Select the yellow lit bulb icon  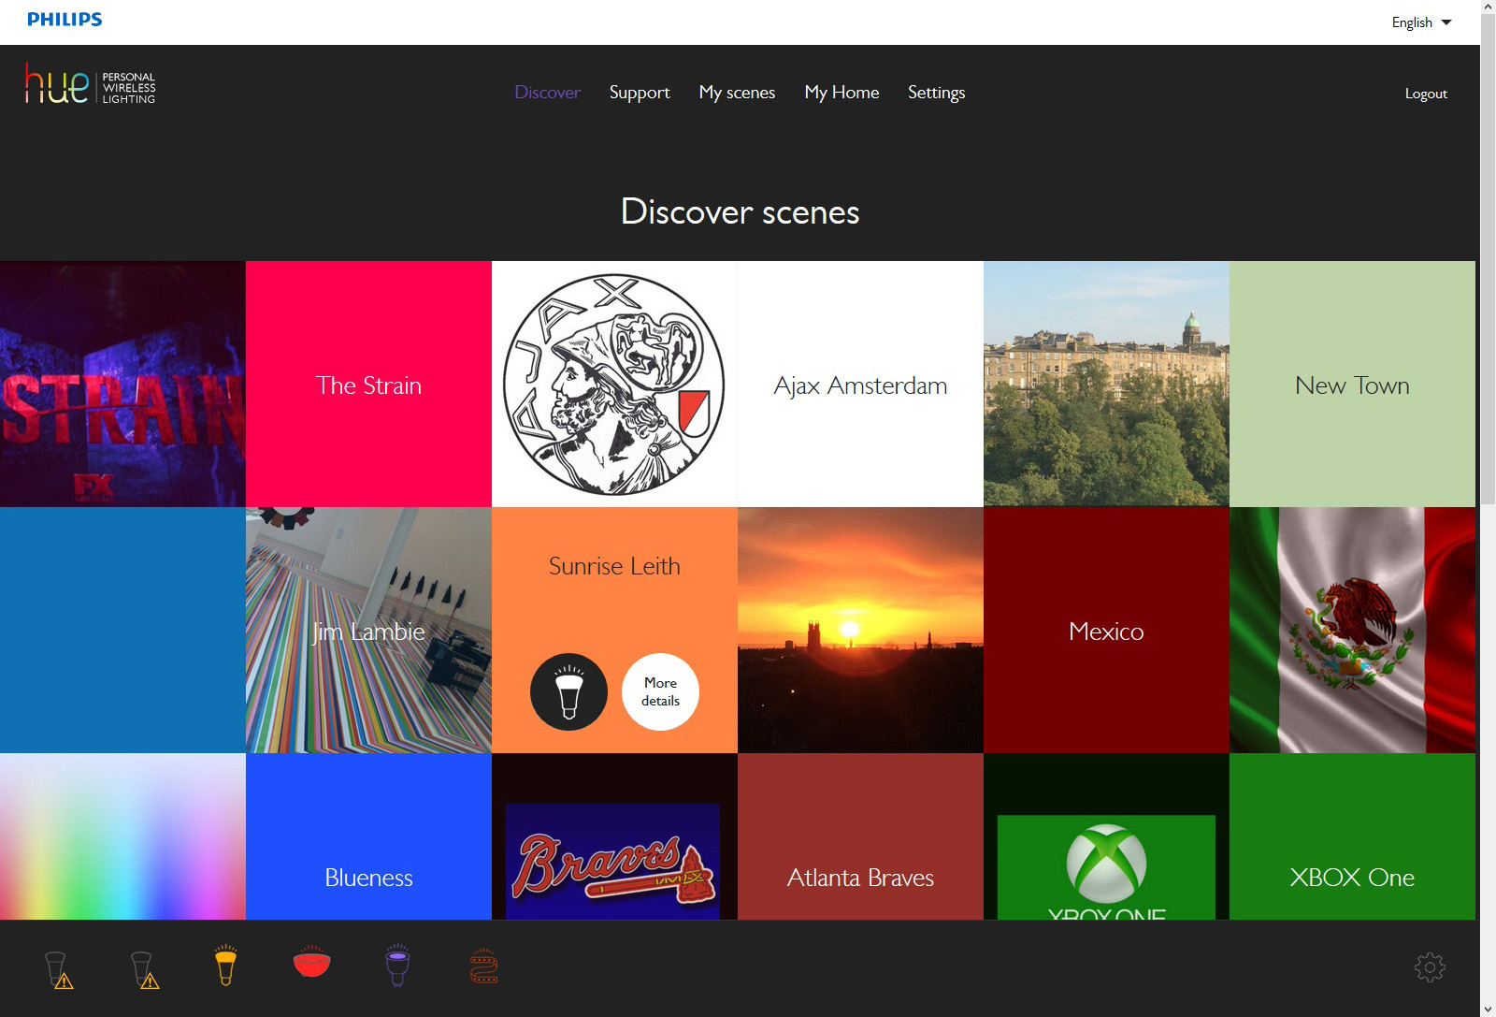pos(225,966)
